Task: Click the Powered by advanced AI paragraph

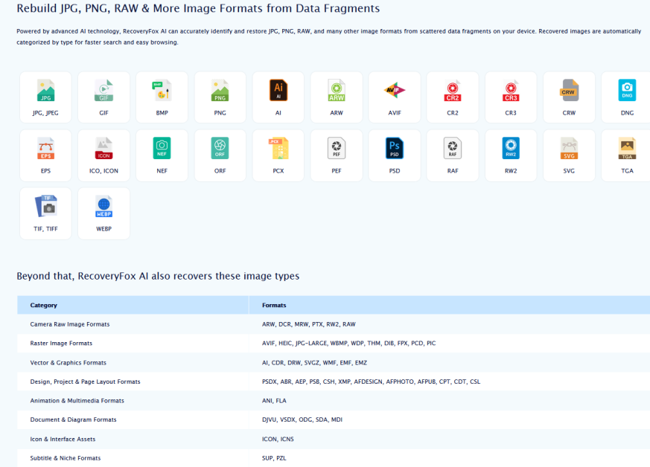Action: [329, 36]
